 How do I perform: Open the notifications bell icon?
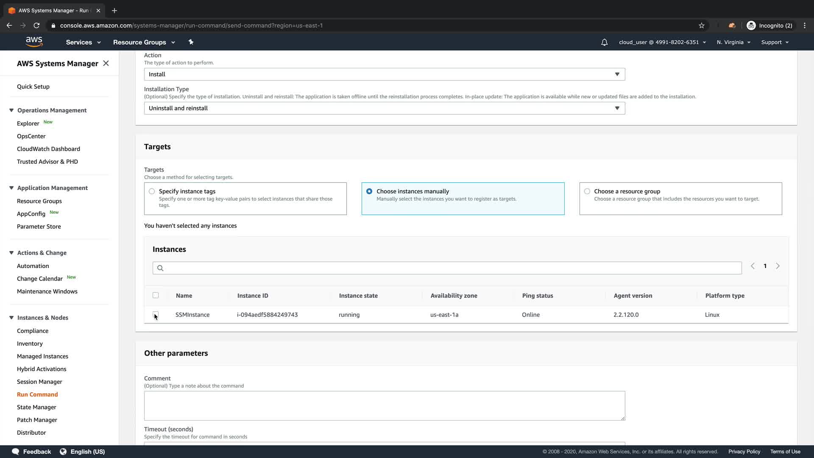tap(604, 42)
